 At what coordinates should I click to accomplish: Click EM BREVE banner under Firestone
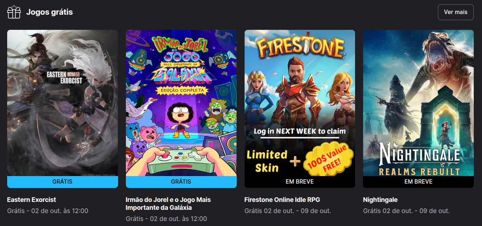tap(300, 182)
